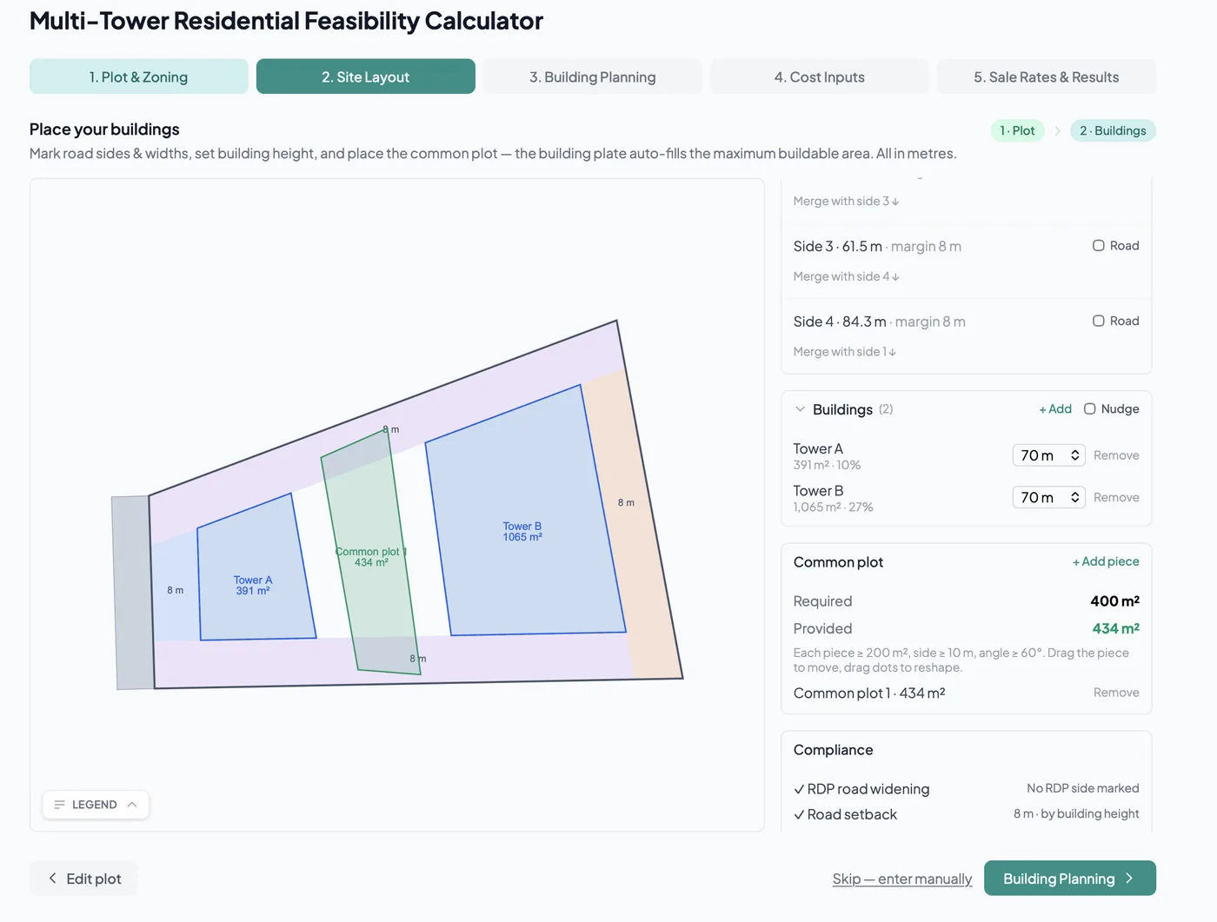The image size is (1217, 922).
Task: Click the Legend list icon
Action: 60,805
